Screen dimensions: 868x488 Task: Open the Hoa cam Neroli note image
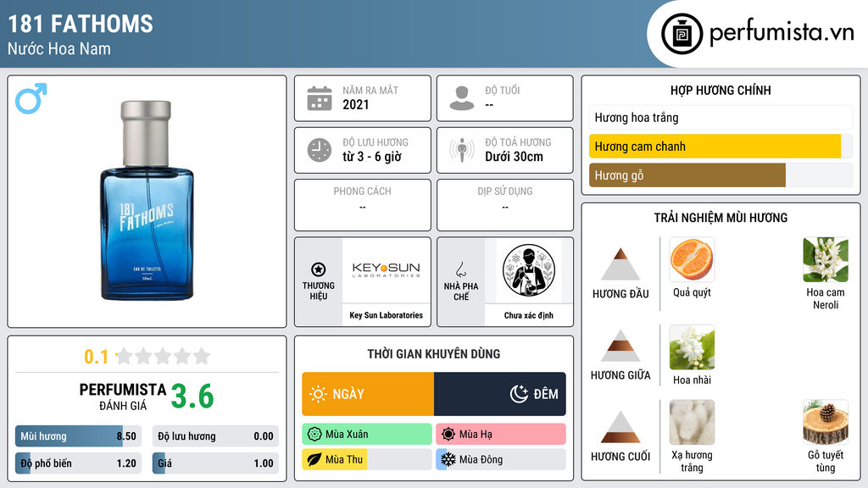coord(826,259)
